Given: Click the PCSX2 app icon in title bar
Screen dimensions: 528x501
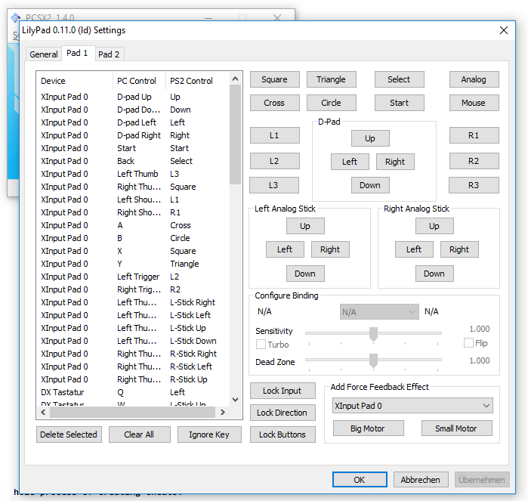Looking at the screenshot, I should 16,17.
